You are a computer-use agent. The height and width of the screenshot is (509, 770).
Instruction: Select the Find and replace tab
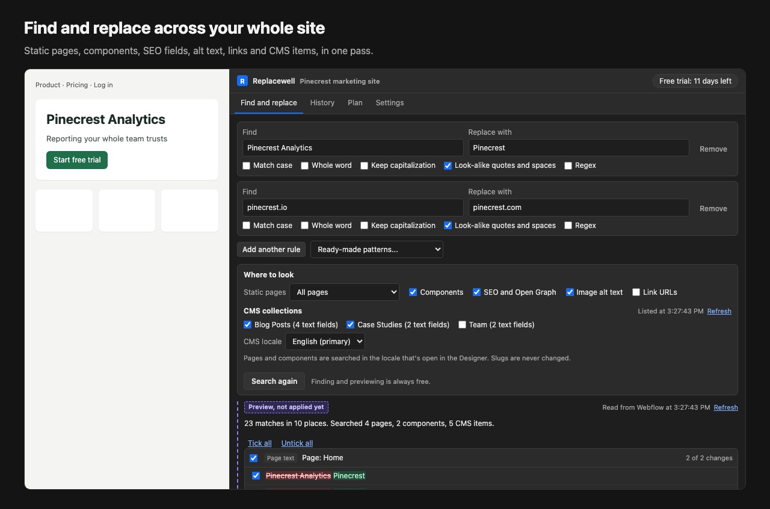pyautogui.click(x=269, y=103)
